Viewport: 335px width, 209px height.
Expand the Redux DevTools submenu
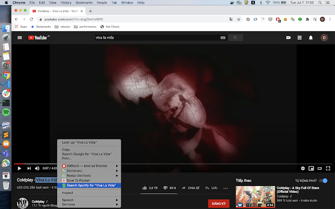coord(89,176)
